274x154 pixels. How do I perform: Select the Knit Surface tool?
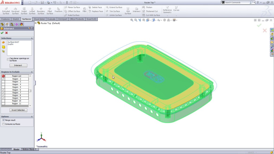pos(128,11)
